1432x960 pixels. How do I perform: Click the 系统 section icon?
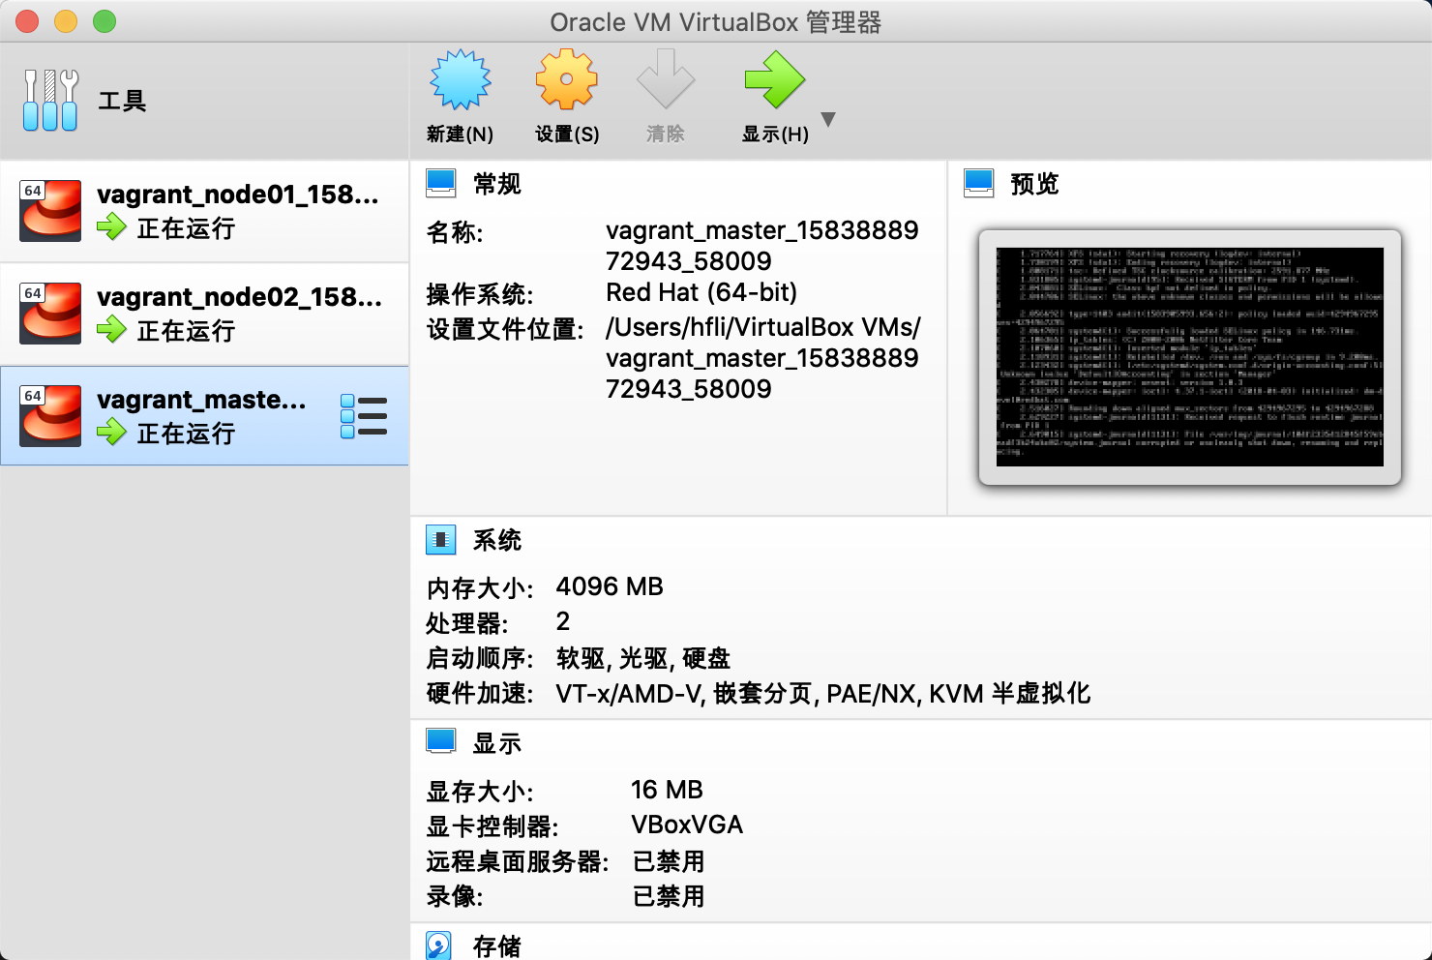coord(441,539)
